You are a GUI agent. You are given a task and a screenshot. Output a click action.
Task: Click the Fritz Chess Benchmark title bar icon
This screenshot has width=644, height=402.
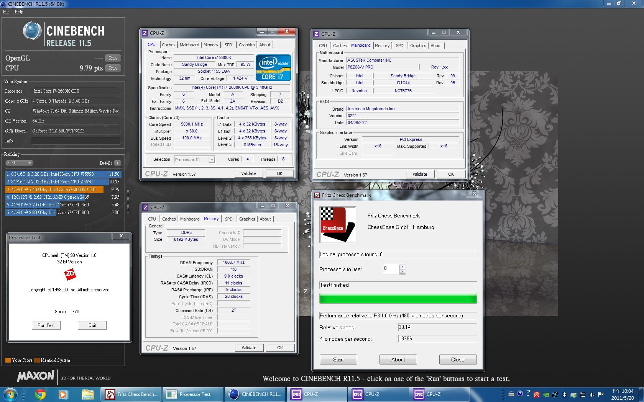(x=317, y=195)
